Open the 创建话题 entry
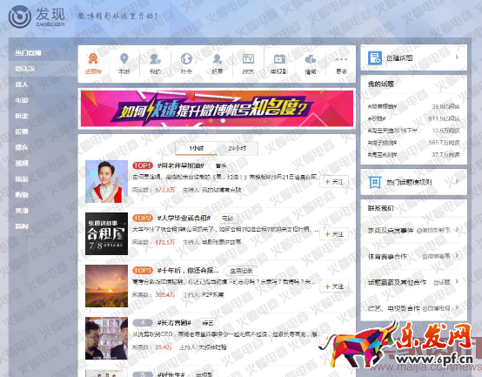 tap(414, 57)
